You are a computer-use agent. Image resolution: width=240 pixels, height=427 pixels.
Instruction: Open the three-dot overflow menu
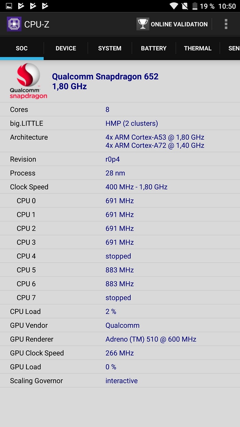coord(226,24)
